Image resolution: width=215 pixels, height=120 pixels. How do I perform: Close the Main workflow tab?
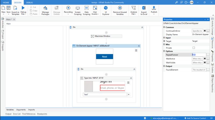14,20
